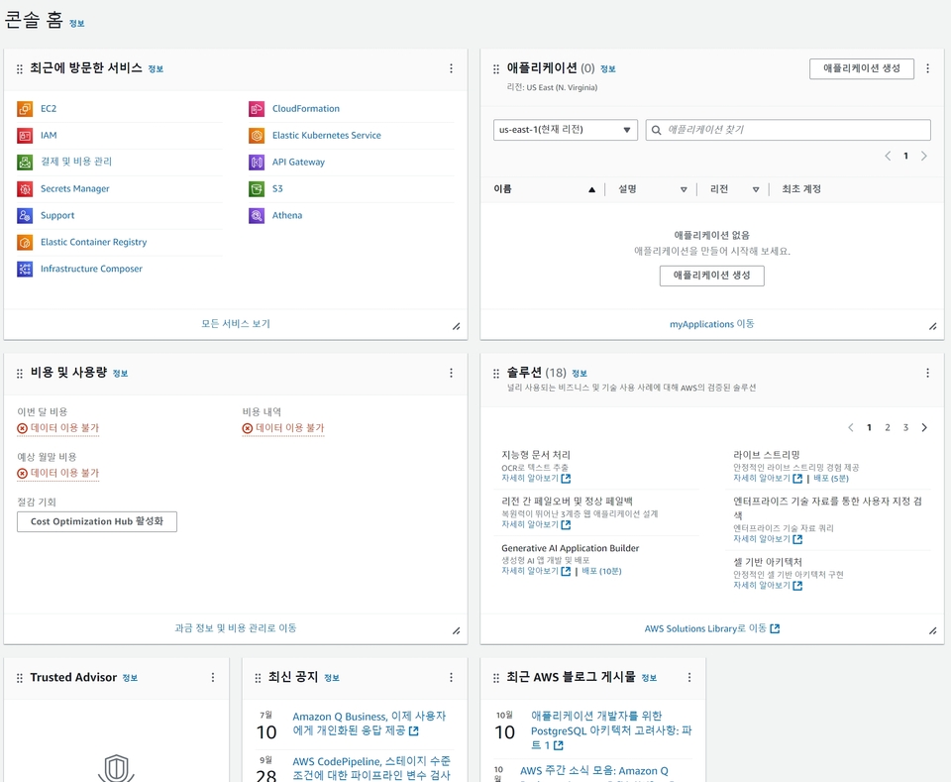This screenshot has height=782, width=951.
Task: Open 과금 정보 및 비용 관리로 이동 link
Action: (236, 628)
